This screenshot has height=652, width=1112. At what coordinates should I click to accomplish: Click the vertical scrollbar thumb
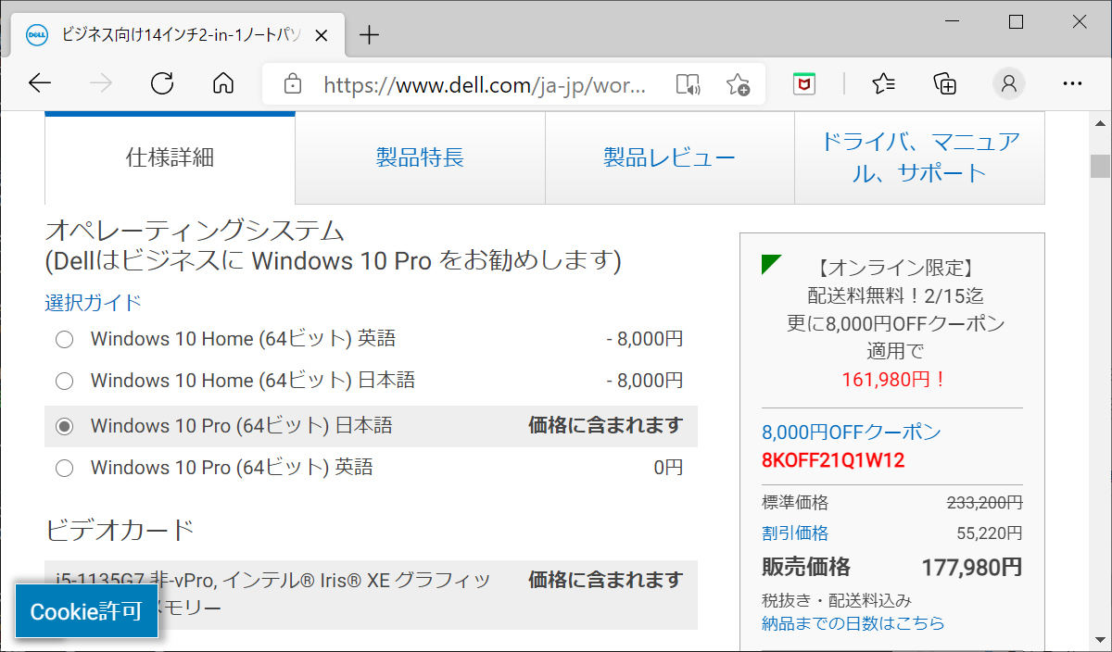1100,166
